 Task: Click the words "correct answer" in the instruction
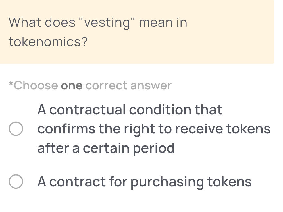coord(128,85)
